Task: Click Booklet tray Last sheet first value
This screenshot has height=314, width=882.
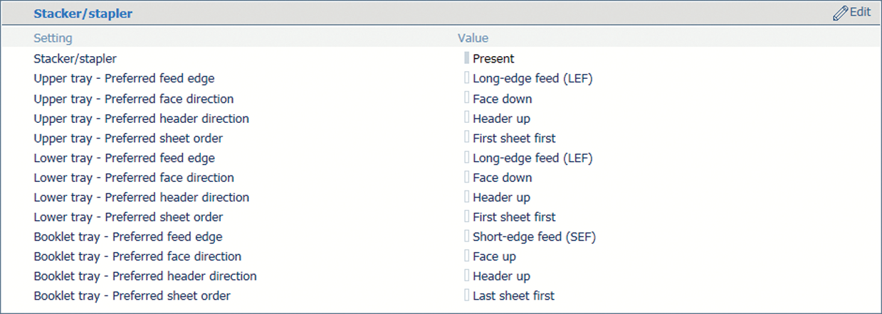Action: coord(513,296)
